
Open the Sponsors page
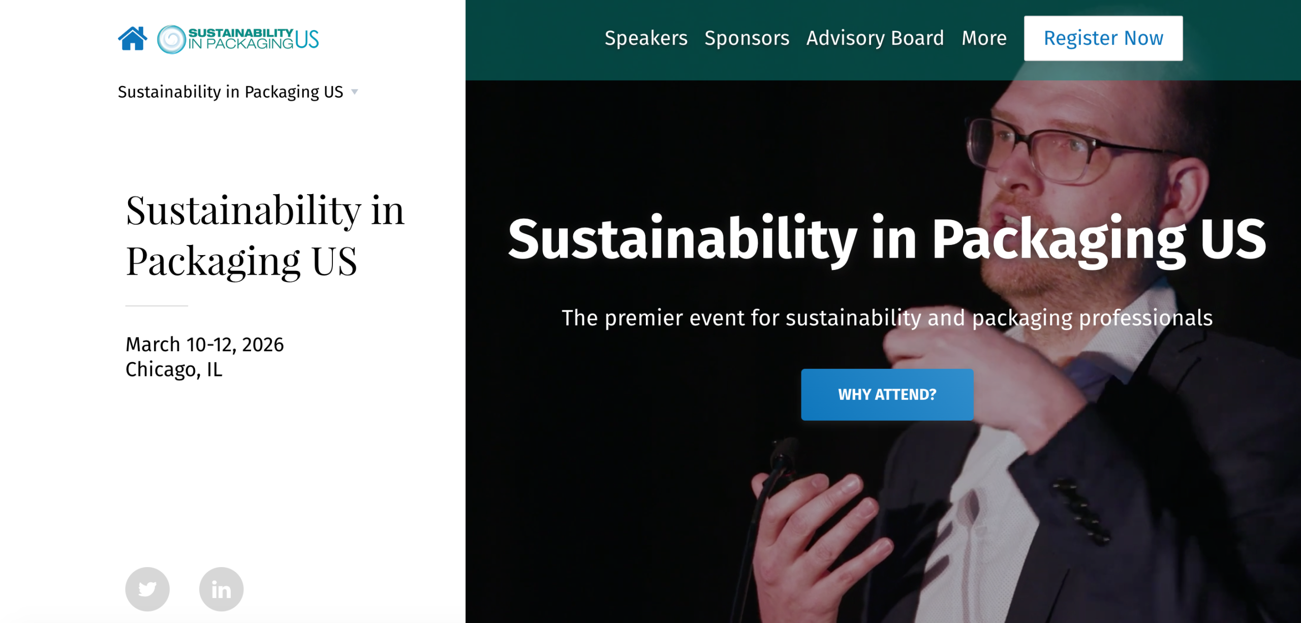[x=747, y=38]
